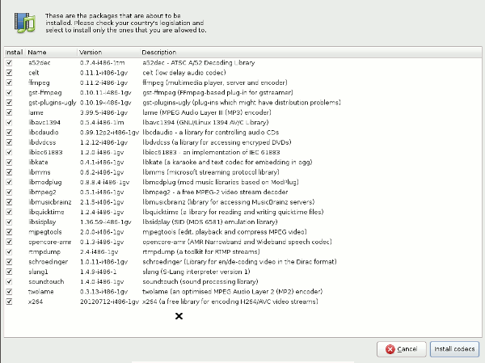Uncheck the libsidplay package checkbox
Screen dimensions: 485x363
point(9,222)
